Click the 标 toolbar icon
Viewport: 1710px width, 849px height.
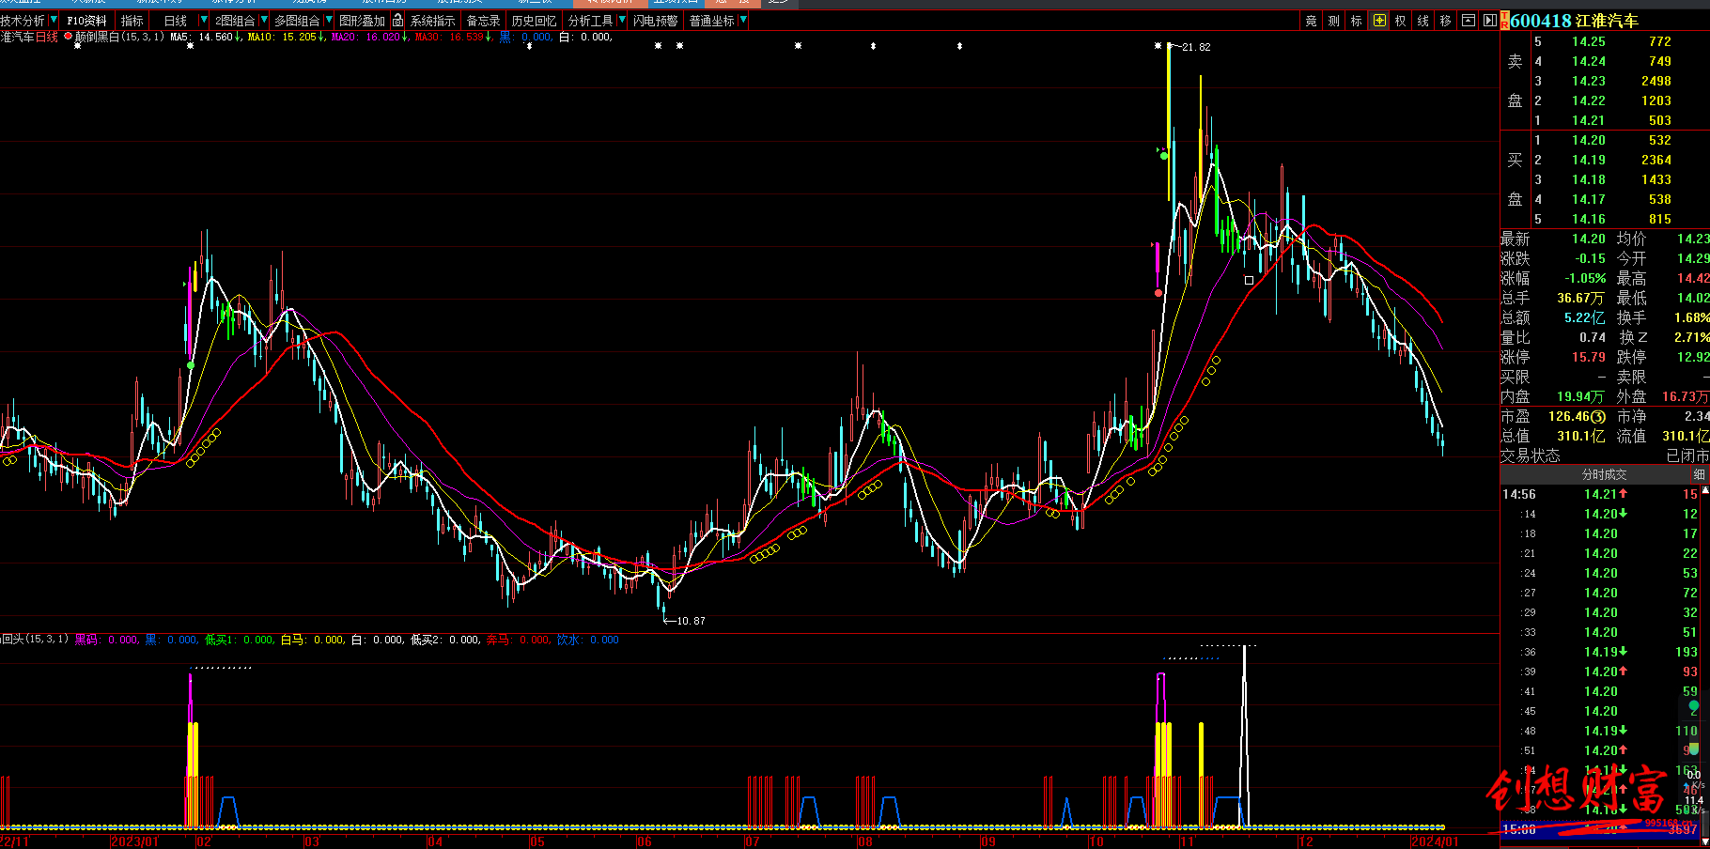tap(1356, 21)
